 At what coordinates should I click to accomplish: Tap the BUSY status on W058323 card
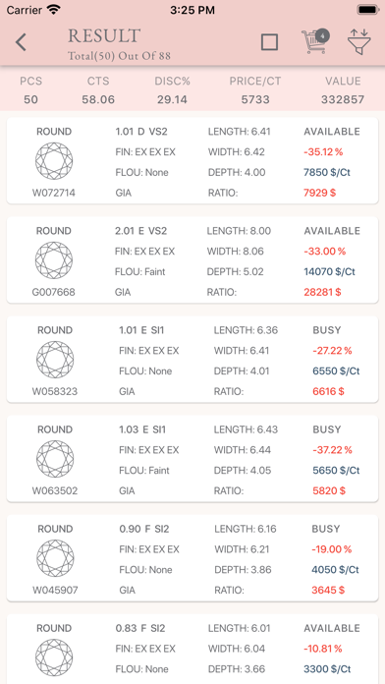[327, 330]
